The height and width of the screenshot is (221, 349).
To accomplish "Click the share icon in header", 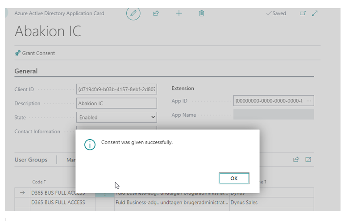I will pos(156,13).
